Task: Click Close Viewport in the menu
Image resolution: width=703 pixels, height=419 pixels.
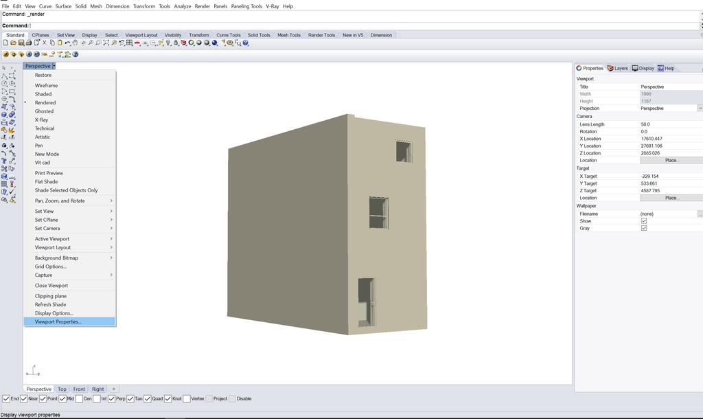Action: click(69, 285)
